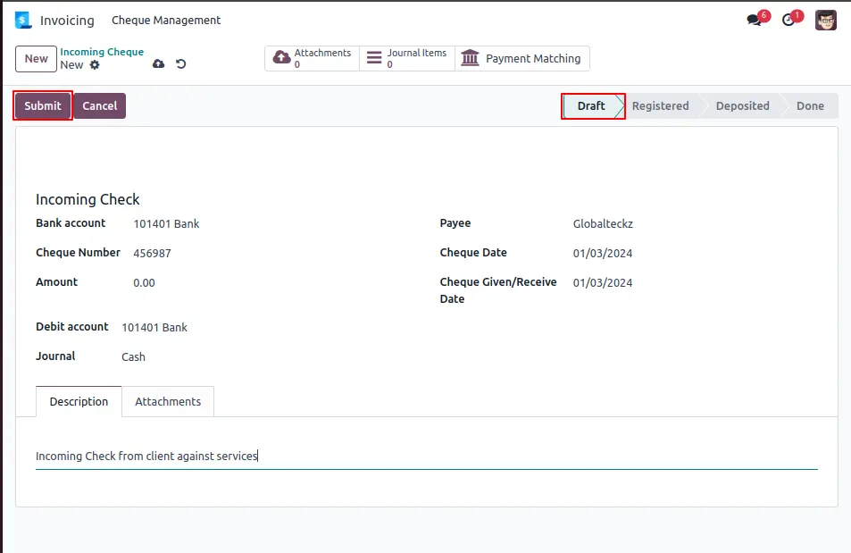Open the conversations chat bubble icon

pyautogui.click(x=755, y=21)
